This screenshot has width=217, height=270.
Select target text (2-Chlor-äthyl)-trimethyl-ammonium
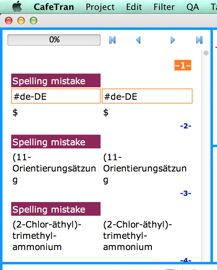pyautogui.click(x=137, y=236)
